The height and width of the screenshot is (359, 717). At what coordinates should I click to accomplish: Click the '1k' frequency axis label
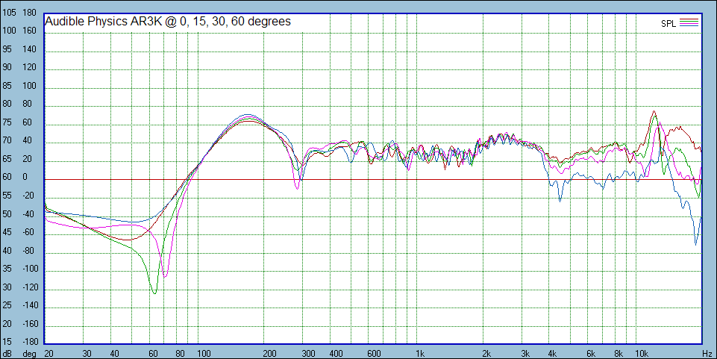coord(420,354)
